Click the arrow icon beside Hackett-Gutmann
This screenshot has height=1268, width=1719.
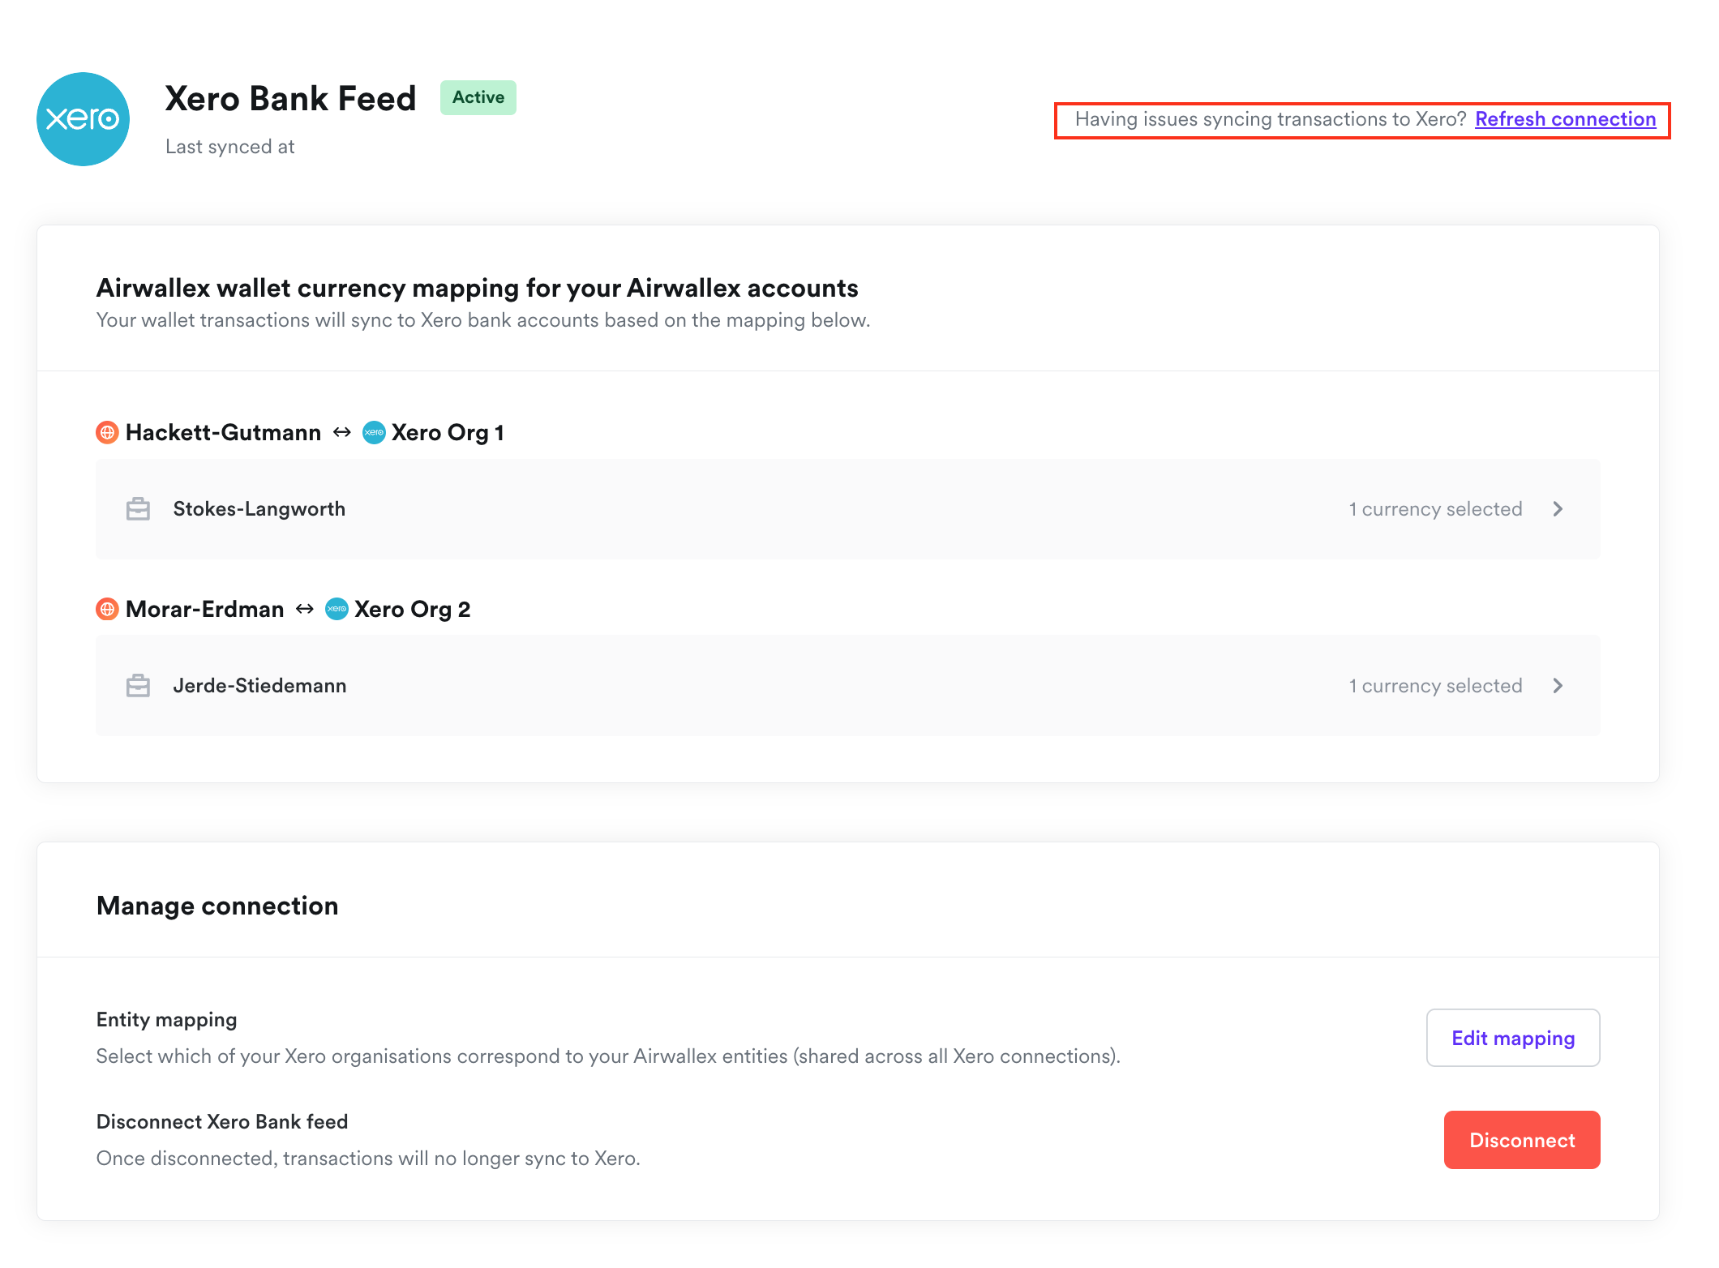coord(342,432)
